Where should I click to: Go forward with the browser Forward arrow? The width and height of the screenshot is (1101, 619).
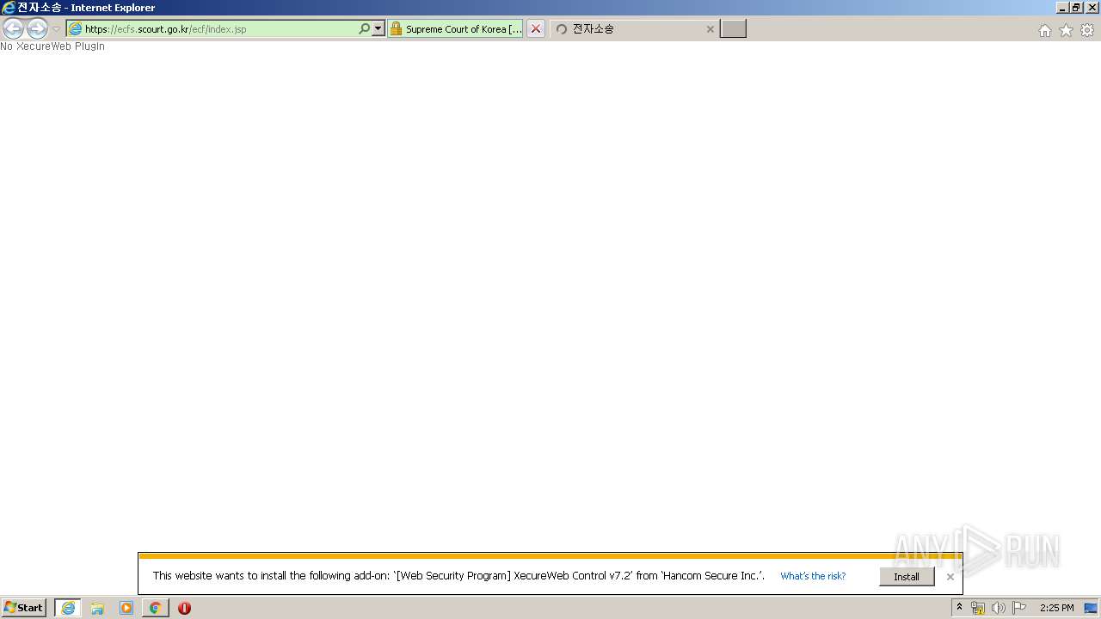pos(37,28)
